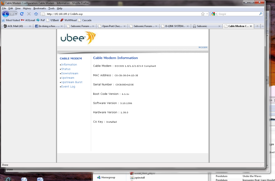The width and height of the screenshot is (275, 181).
Task: Click the 'Under the Waves' track in background player
Action: coord(252,176)
